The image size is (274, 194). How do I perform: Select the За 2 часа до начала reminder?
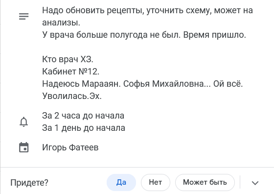[x=83, y=116]
